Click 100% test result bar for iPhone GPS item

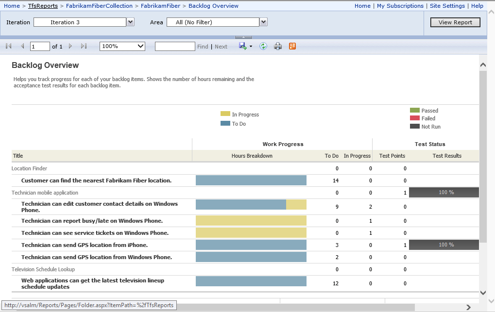tap(444, 245)
